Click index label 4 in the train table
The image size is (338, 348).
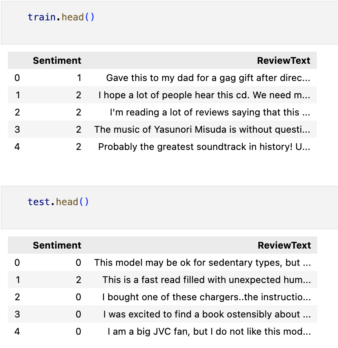pyautogui.click(x=17, y=147)
